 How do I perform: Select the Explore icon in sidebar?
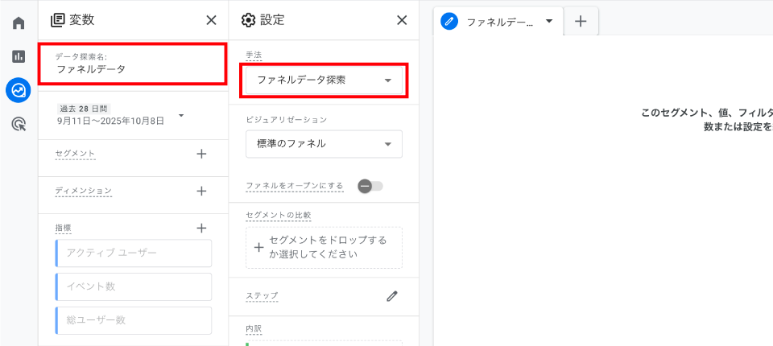pyautogui.click(x=19, y=90)
